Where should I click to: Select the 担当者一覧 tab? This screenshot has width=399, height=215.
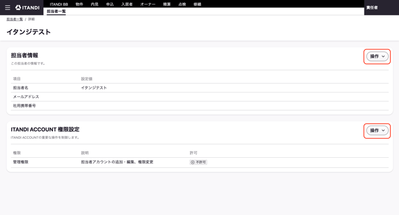pyautogui.click(x=56, y=11)
